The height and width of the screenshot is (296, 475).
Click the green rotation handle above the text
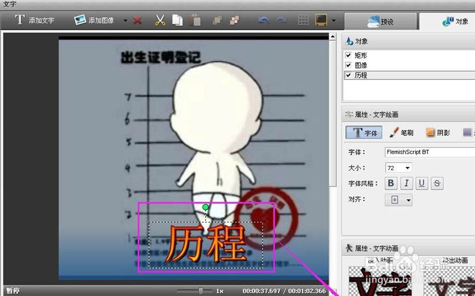(x=206, y=207)
